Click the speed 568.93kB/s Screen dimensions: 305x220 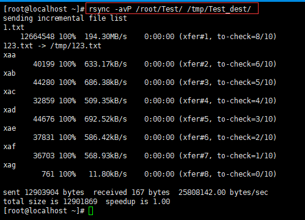coord(106,156)
